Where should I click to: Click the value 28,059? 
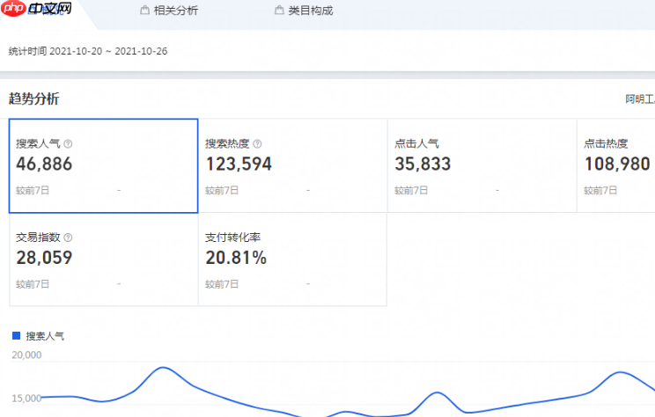[44, 258]
